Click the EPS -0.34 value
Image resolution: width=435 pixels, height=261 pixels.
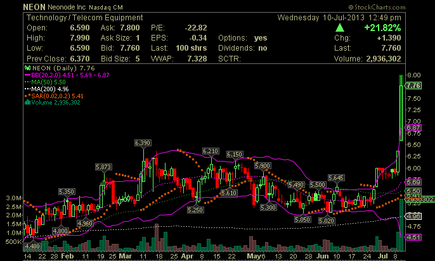pos(198,38)
